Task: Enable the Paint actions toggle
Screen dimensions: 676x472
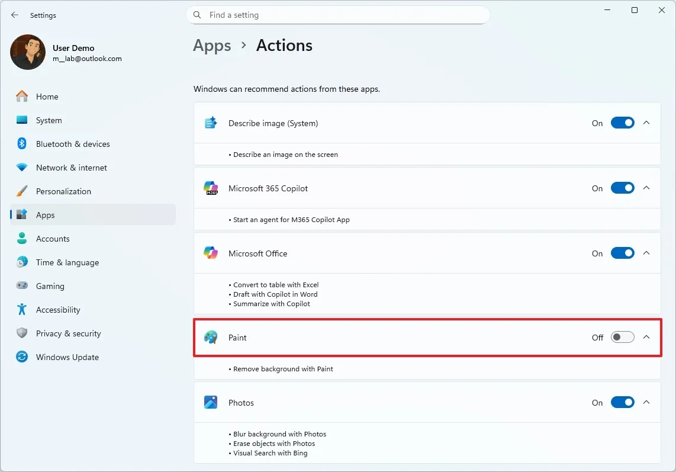Action: [x=622, y=337]
